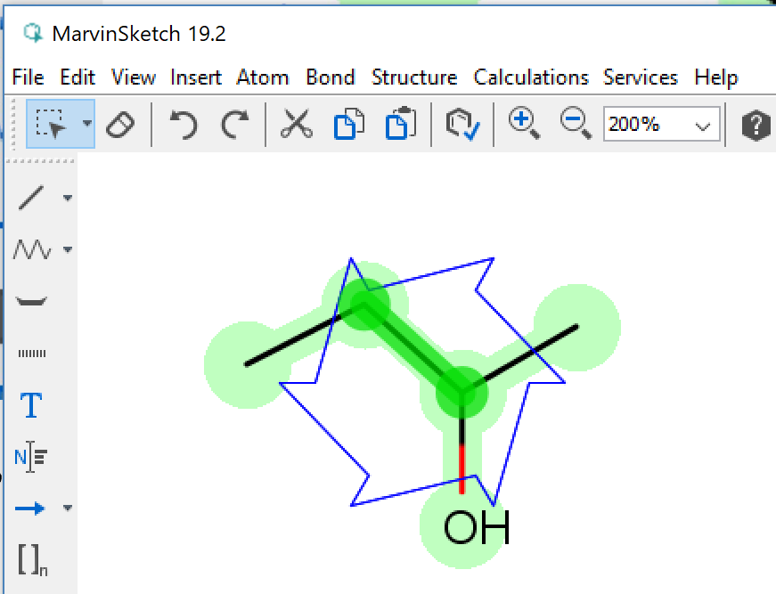Expand the chain tool options arrow
The height and width of the screenshot is (594, 776).
tap(68, 250)
